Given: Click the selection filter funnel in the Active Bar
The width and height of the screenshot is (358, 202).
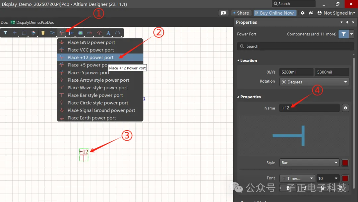Looking at the screenshot, I should point(5,33).
